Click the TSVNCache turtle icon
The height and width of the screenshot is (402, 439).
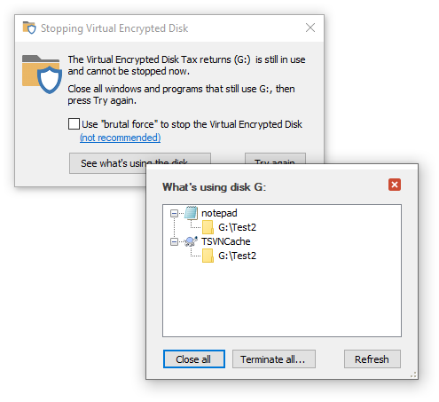(191, 241)
